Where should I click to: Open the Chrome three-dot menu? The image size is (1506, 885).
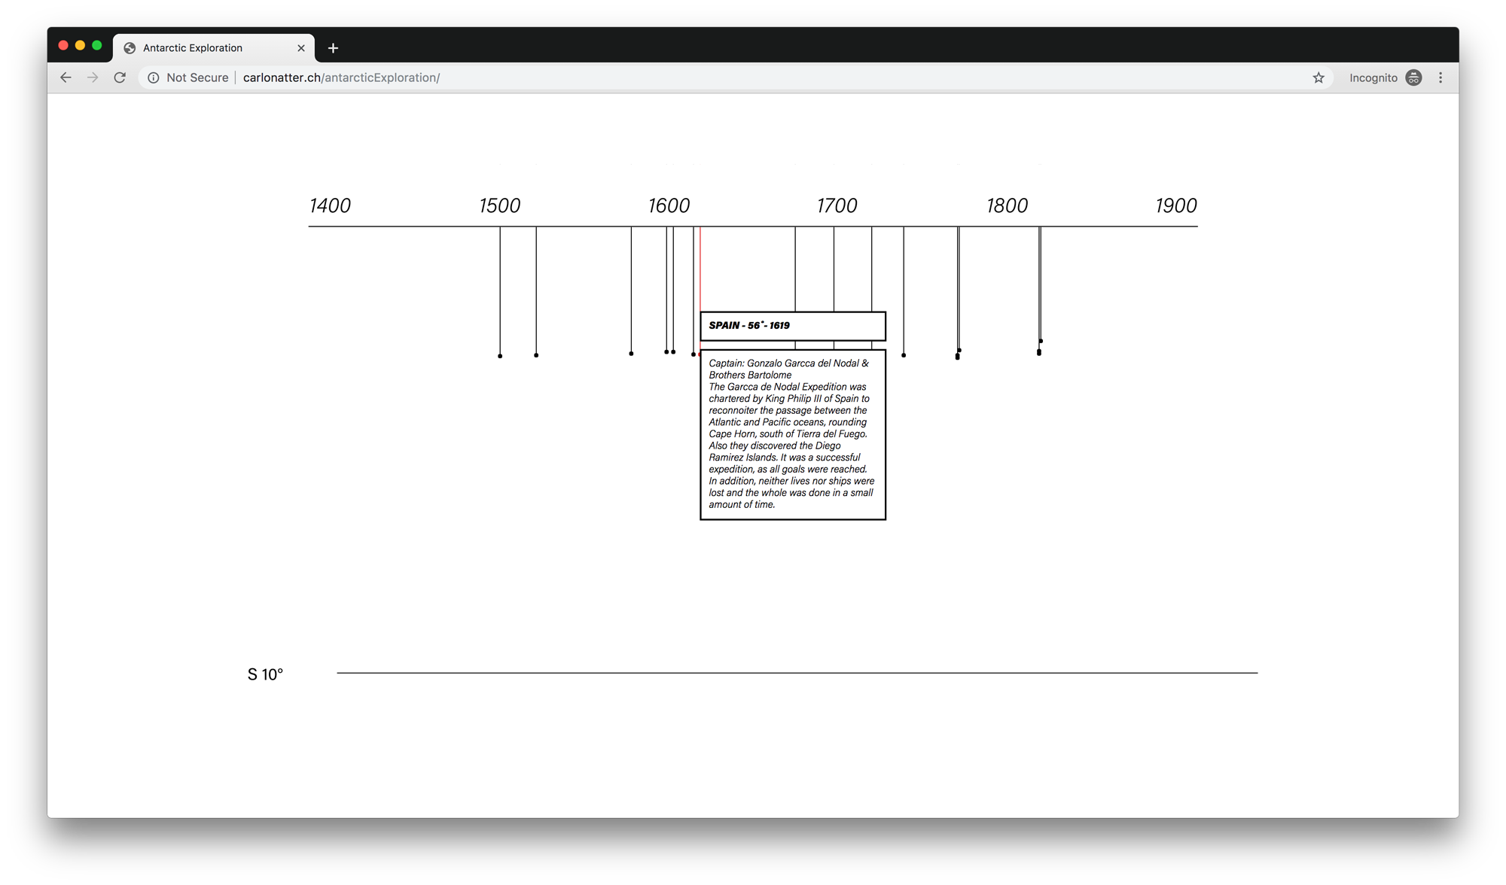[1440, 78]
